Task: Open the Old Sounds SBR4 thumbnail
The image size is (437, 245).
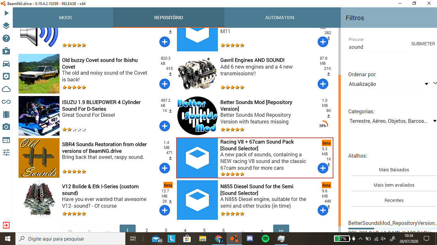Action: coord(39,158)
